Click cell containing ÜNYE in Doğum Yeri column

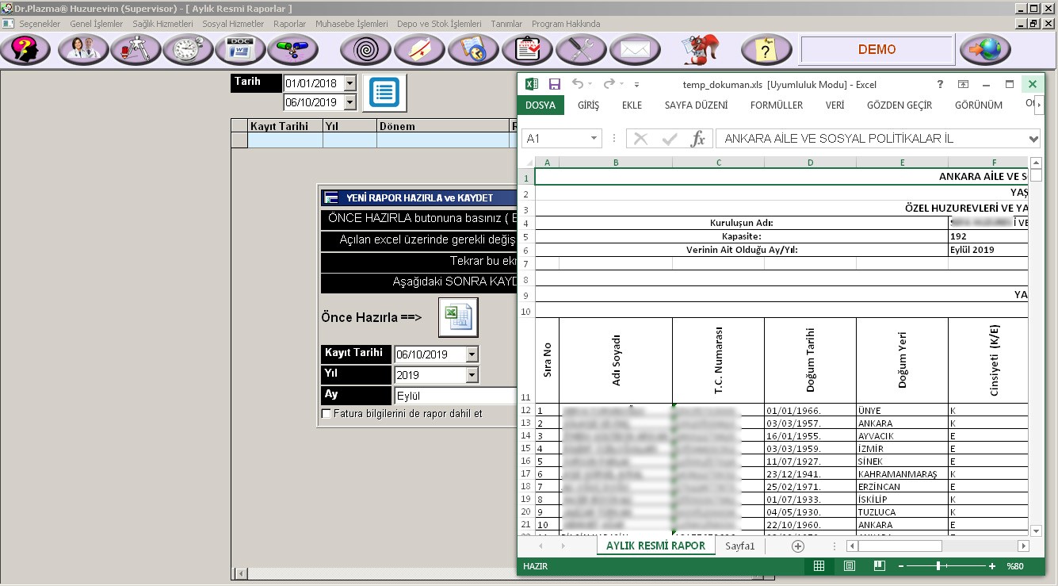click(x=902, y=411)
